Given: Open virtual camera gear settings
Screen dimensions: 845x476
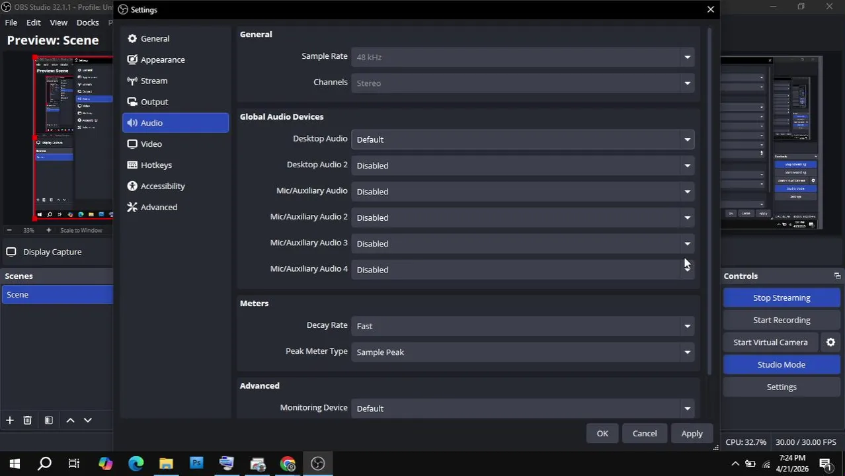Looking at the screenshot, I should (830, 342).
